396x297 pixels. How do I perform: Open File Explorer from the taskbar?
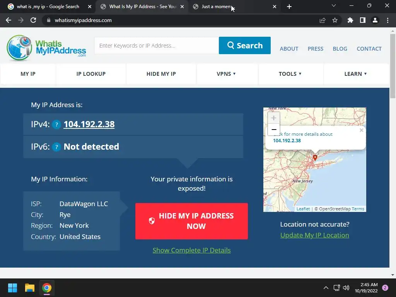click(29, 288)
